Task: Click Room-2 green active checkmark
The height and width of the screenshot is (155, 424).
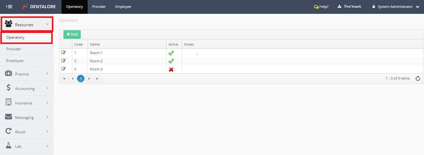Action: [x=171, y=61]
